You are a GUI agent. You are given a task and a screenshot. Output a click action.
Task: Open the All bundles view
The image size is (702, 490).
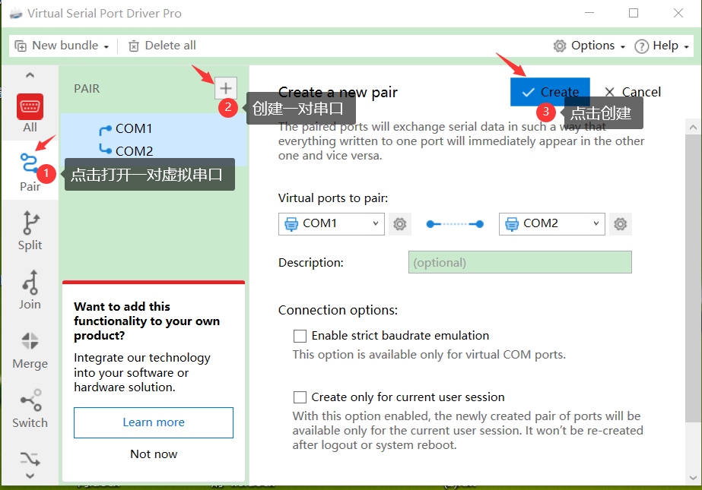point(30,113)
